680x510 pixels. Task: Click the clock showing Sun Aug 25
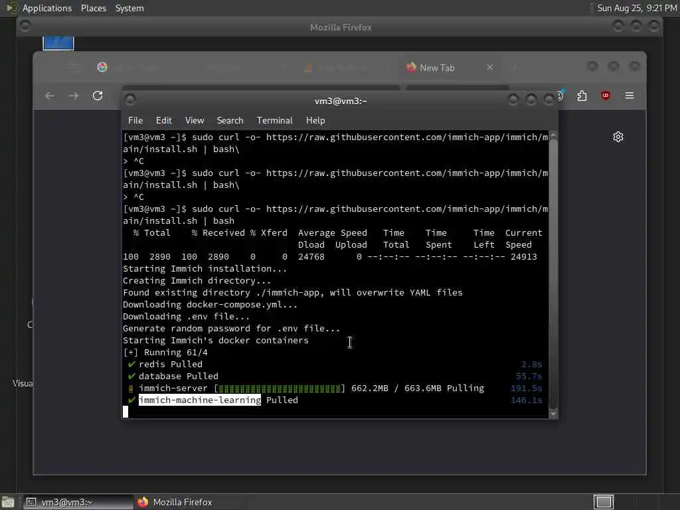coord(637,8)
